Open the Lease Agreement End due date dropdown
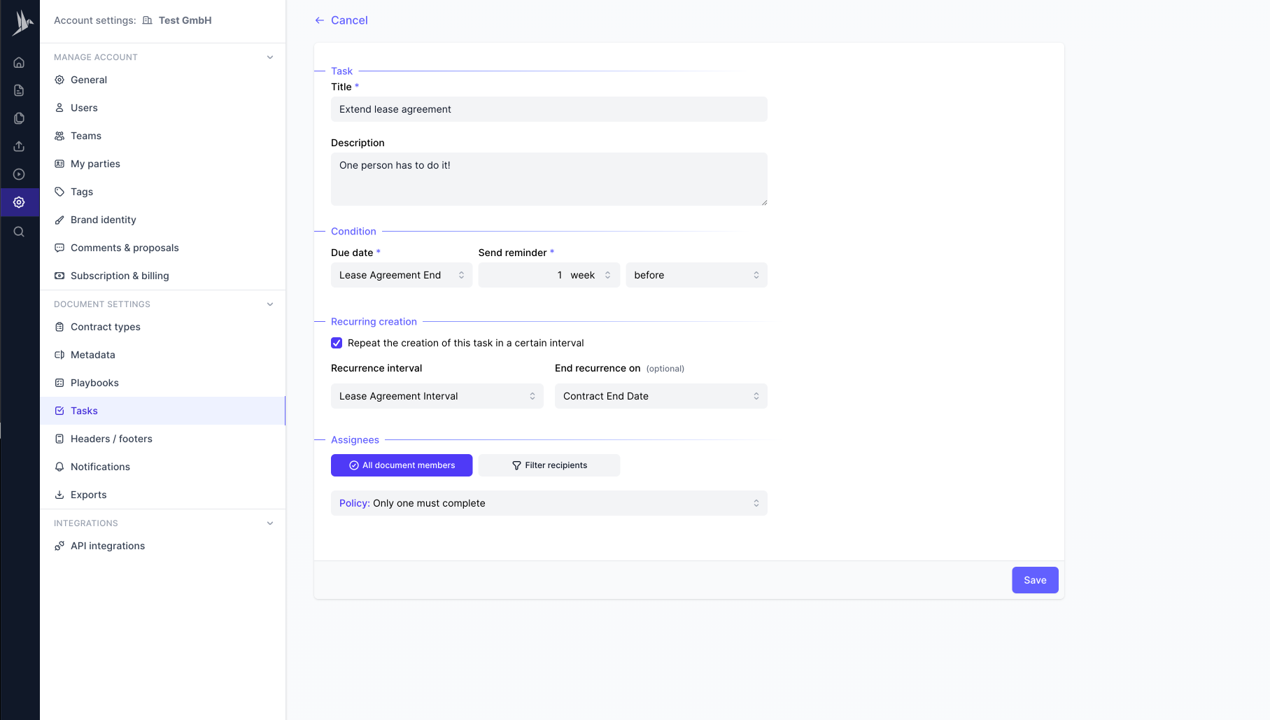Image resolution: width=1270 pixels, height=720 pixels. pyautogui.click(x=402, y=275)
